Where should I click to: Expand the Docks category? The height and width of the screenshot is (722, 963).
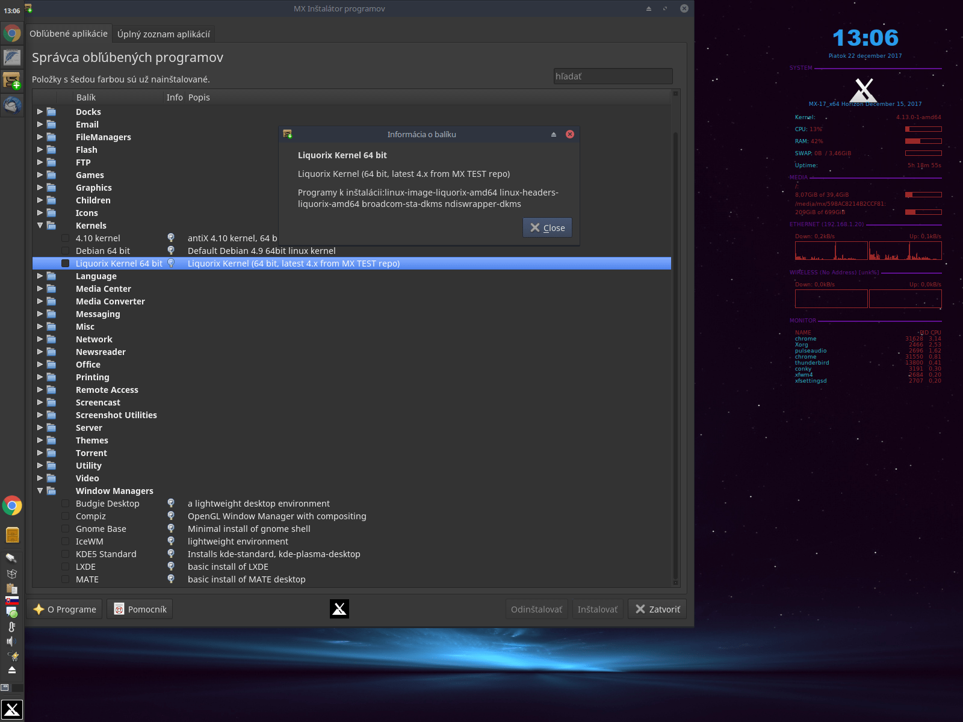pos(40,111)
